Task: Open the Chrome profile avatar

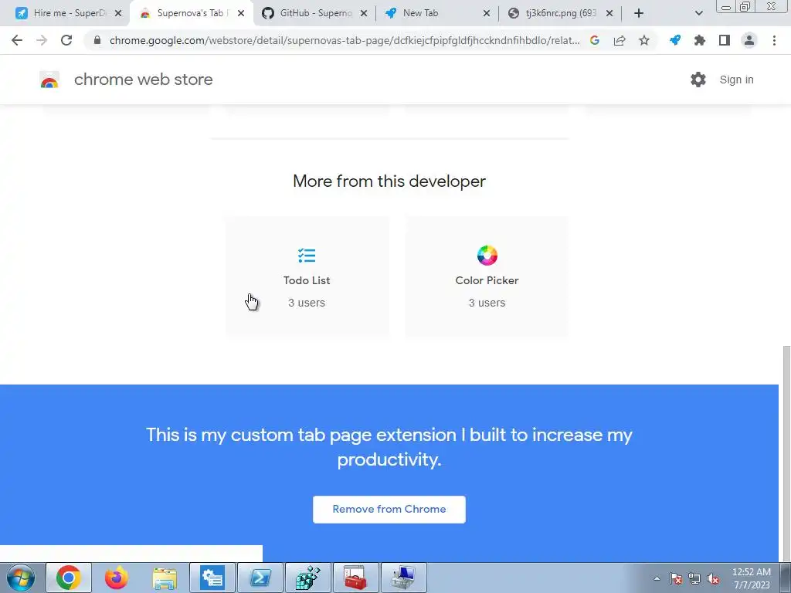Action: pos(749,40)
